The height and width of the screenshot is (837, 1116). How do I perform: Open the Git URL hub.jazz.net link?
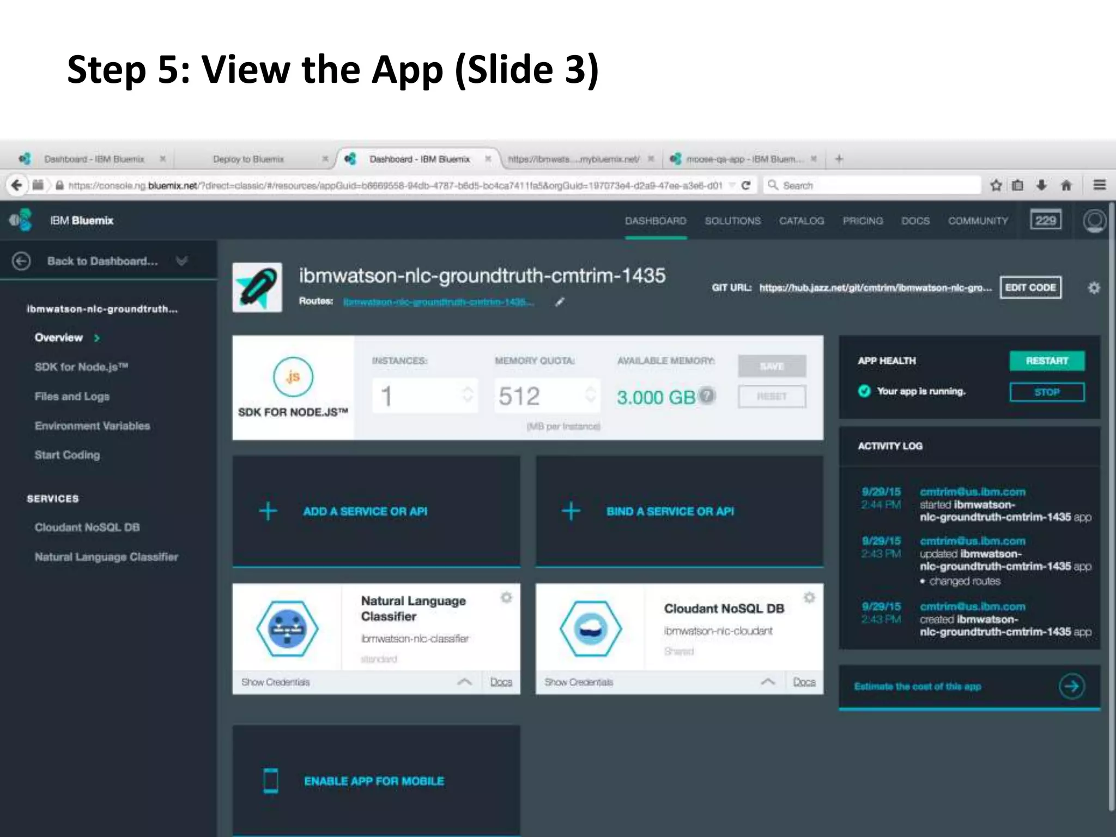coord(875,288)
